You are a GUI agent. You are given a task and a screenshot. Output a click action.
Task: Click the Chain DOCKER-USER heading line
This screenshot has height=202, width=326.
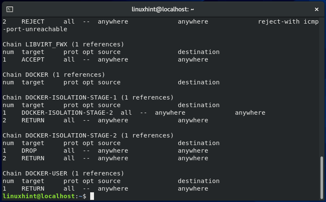(x=63, y=173)
